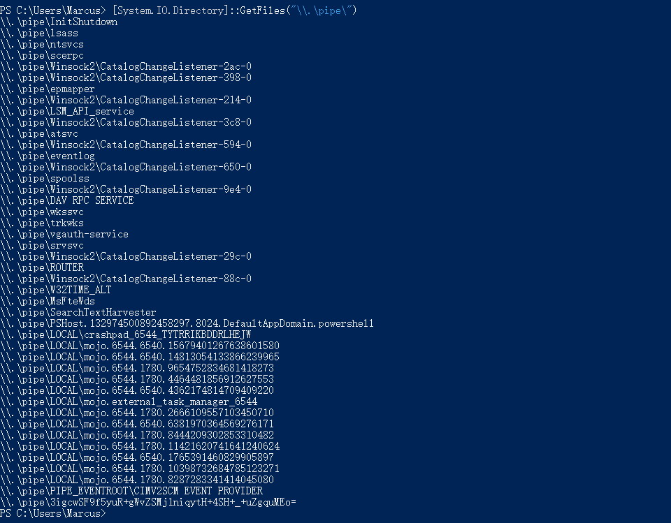Screen dimensions: 671x523
Task: Select the spoolss pipe entry
Action: (45, 178)
